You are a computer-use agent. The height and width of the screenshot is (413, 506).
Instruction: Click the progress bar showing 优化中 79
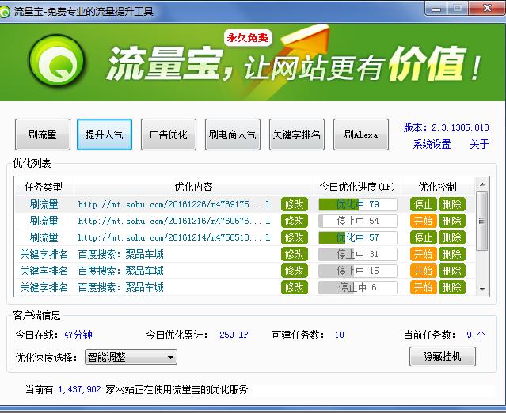(358, 204)
